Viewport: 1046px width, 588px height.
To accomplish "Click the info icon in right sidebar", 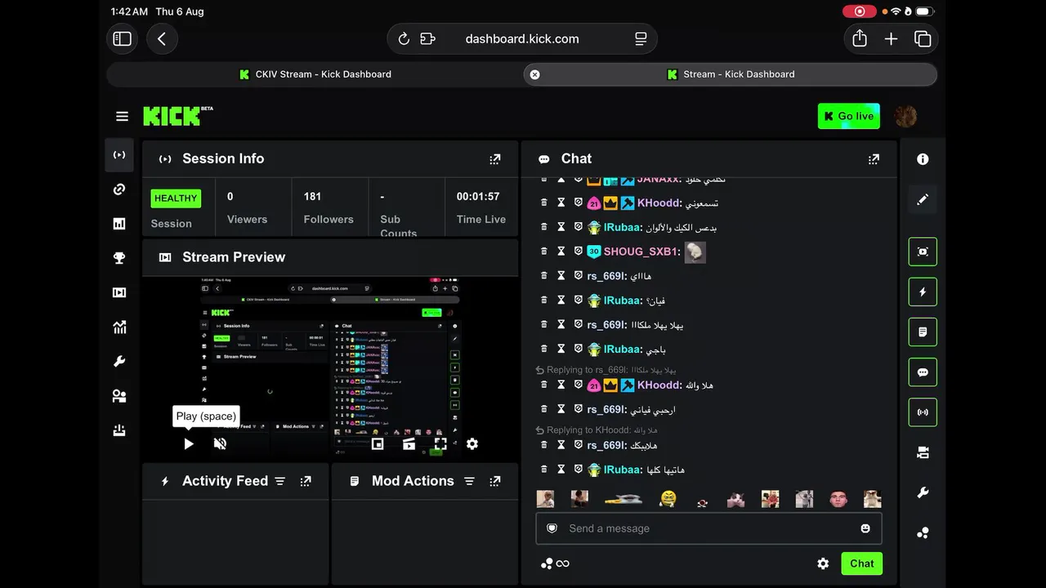I will (x=923, y=159).
